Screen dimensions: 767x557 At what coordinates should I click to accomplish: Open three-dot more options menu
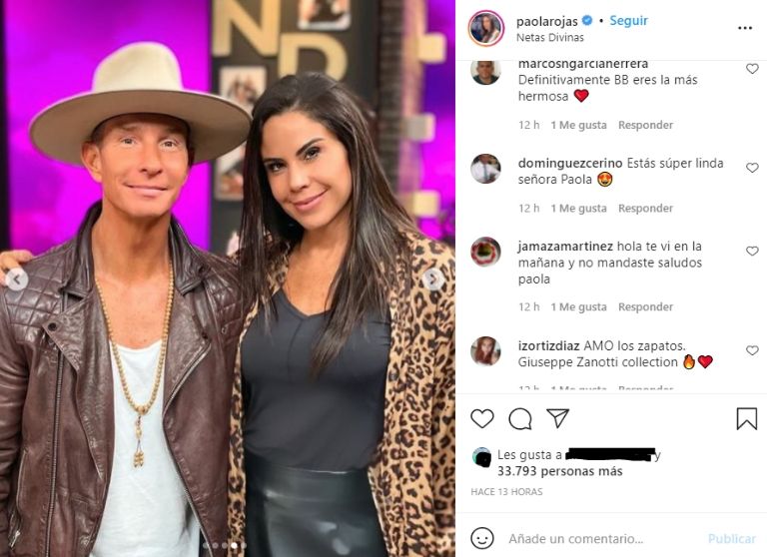click(x=745, y=28)
